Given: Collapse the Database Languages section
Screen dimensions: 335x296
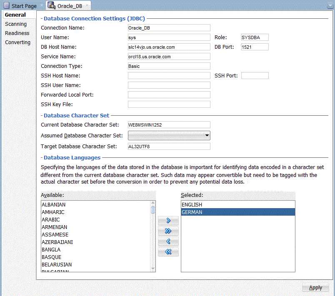Looking at the screenshot, I should (x=42, y=158).
